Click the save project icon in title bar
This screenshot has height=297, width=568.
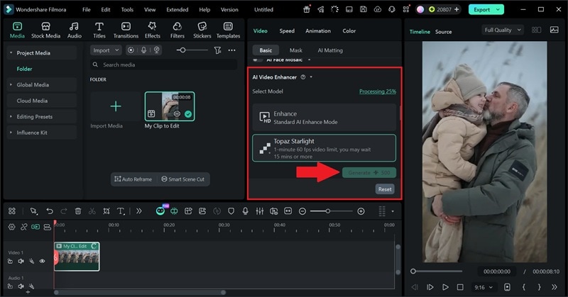[x=364, y=10]
